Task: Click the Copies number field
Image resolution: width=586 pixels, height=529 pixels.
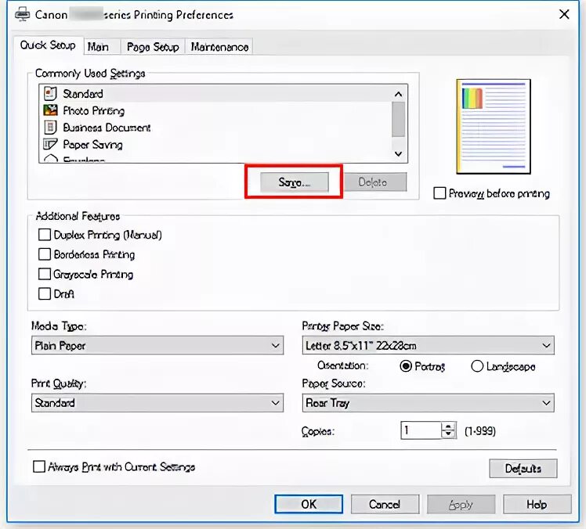Action: pos(421,431)
